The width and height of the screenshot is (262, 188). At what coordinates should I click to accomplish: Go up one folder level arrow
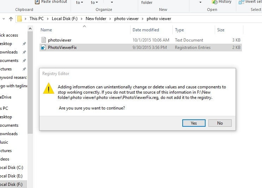pos(11,19)
